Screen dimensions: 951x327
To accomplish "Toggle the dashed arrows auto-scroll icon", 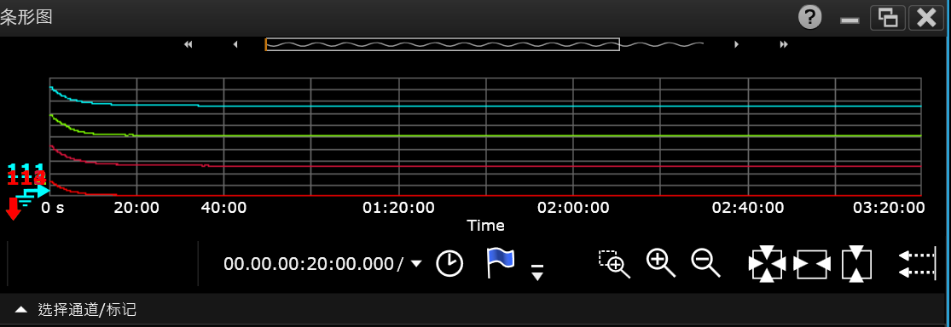I will tap(918, 264).
